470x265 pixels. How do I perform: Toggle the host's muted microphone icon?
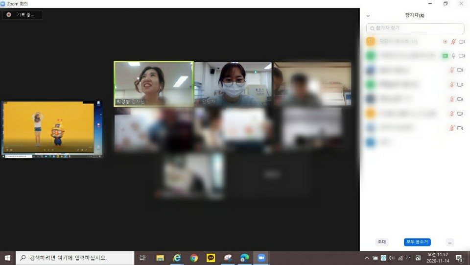453,42
